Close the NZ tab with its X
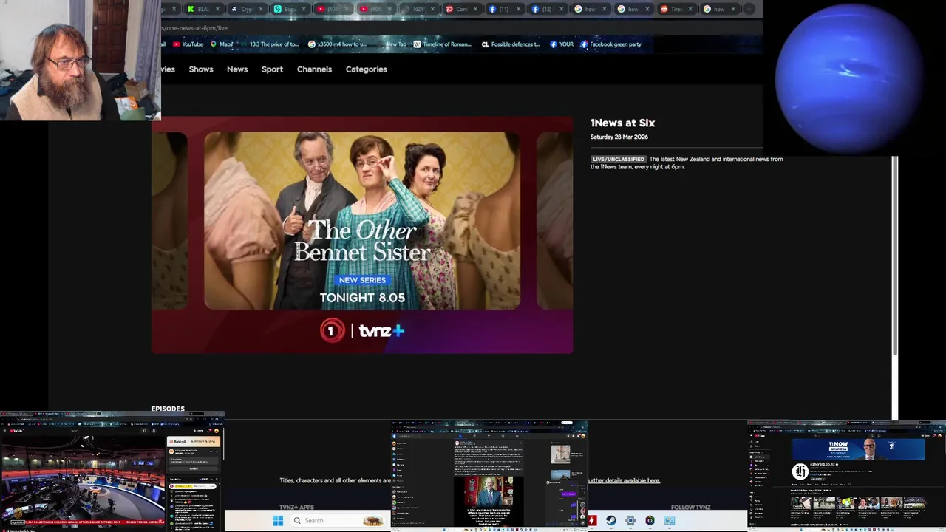946x532 pixels. click(x=432, y=9)
